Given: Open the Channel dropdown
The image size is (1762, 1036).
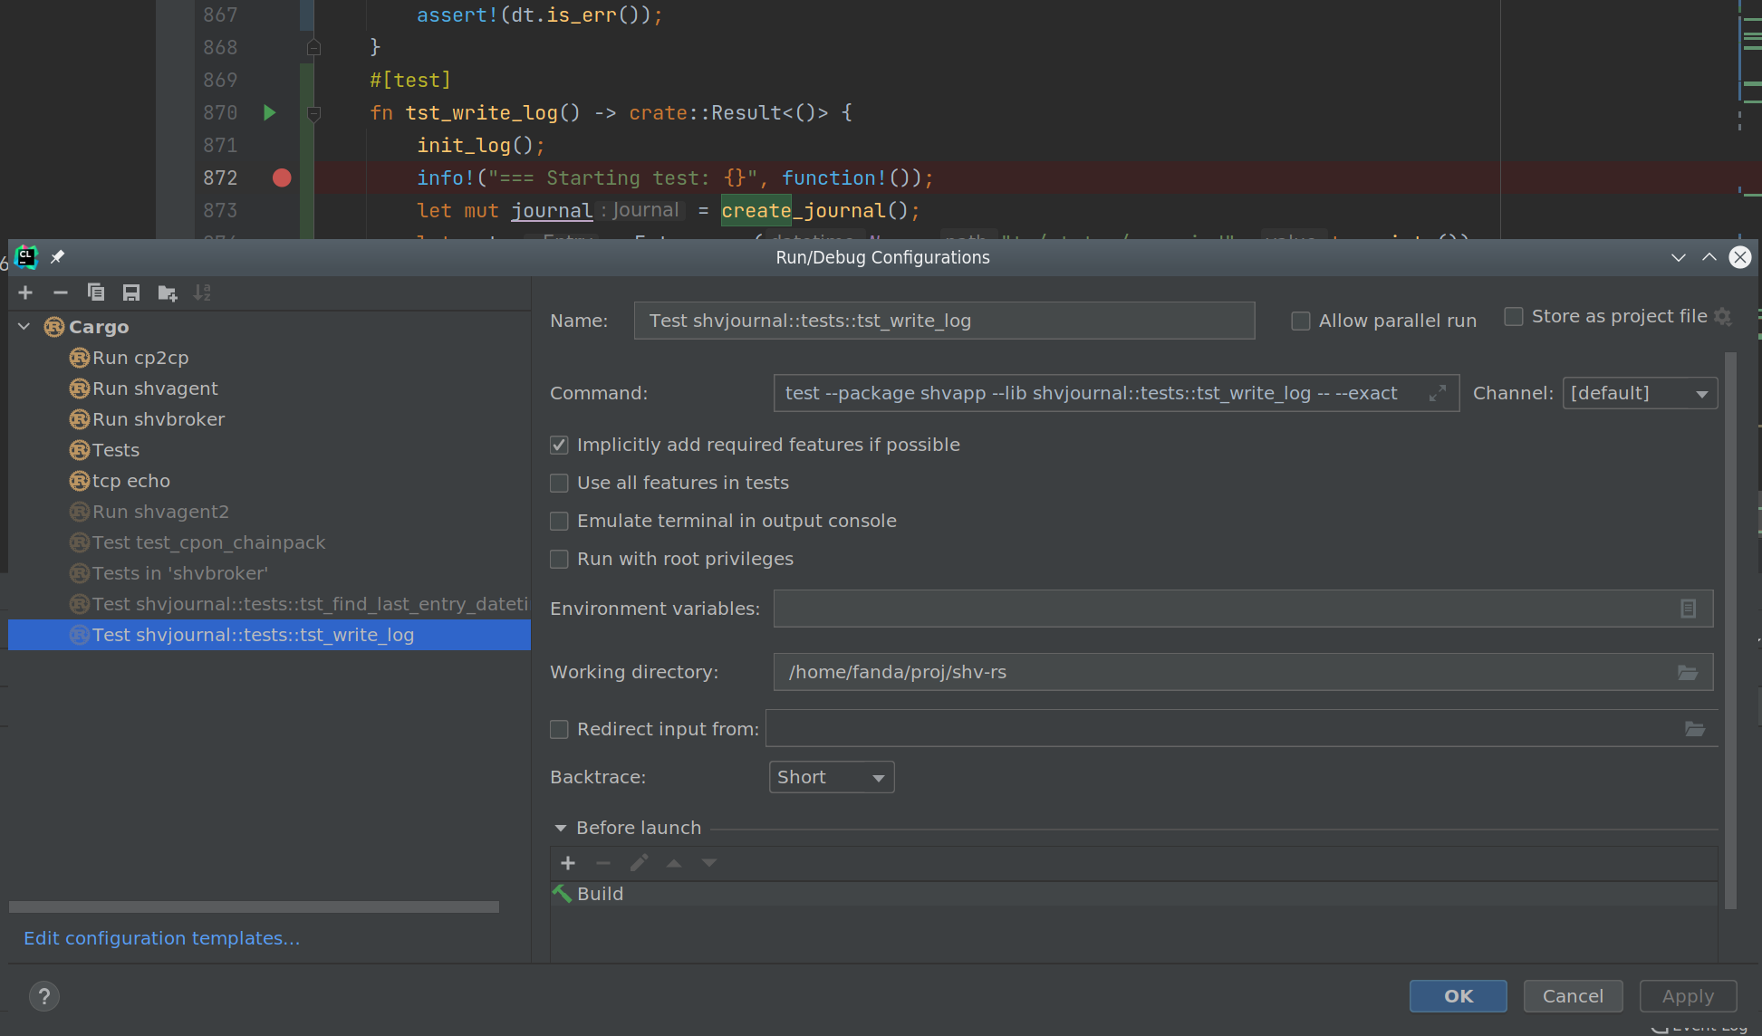Looking at the screenshot, I should point(1640,393).
